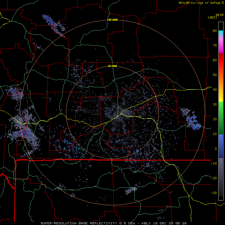This screenshot has height=225, width=225.
Task: Click the green segment of the reflectivity color bar
Action: (x=221, y=118)
